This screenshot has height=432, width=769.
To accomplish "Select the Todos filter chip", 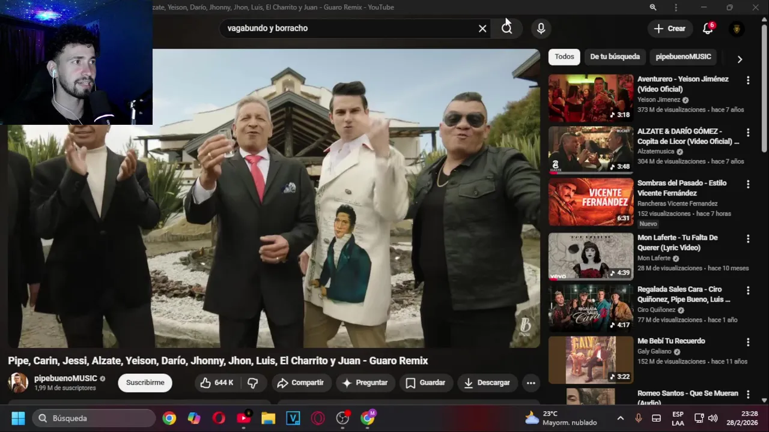I will pos(564,56).
